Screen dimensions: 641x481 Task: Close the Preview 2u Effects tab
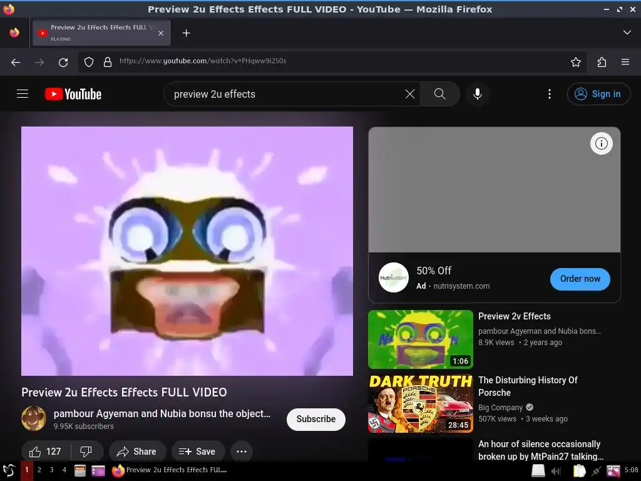[161, 33]
